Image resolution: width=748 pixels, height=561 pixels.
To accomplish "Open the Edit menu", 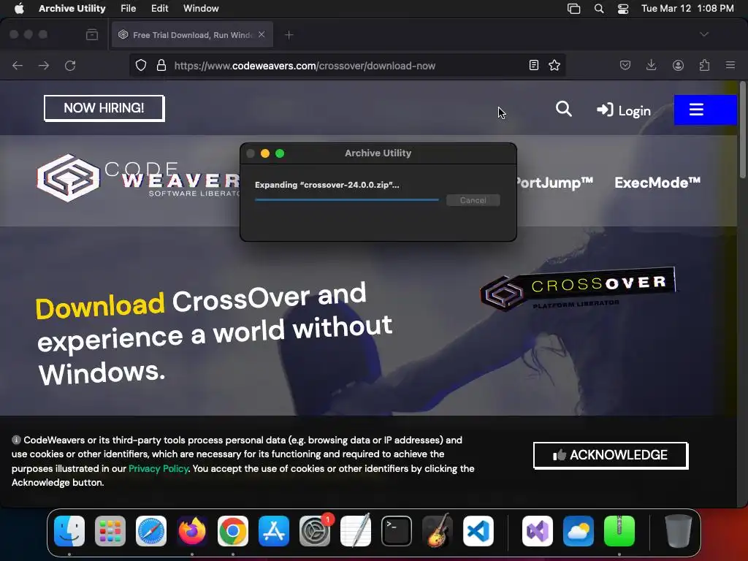I will pyautogui.click(x=159, y=8).
